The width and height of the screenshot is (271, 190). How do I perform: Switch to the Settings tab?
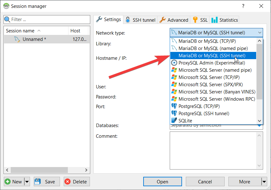109,20
